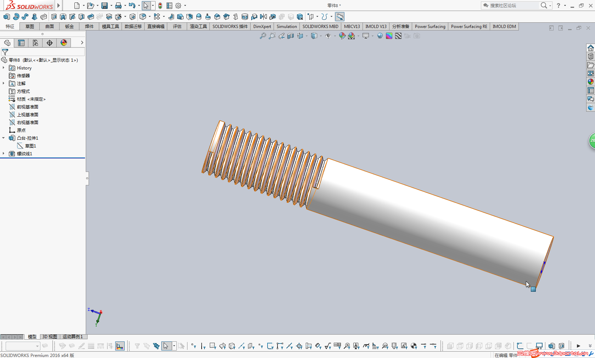Screen dimensions: 595x358
Task: Open the PropertyManager tab
Action: click(21, 43)
